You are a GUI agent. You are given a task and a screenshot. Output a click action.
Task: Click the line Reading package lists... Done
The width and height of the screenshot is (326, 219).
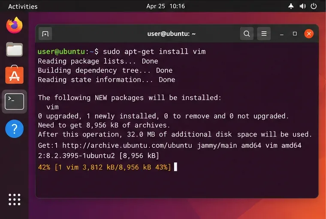click(98, 61)
